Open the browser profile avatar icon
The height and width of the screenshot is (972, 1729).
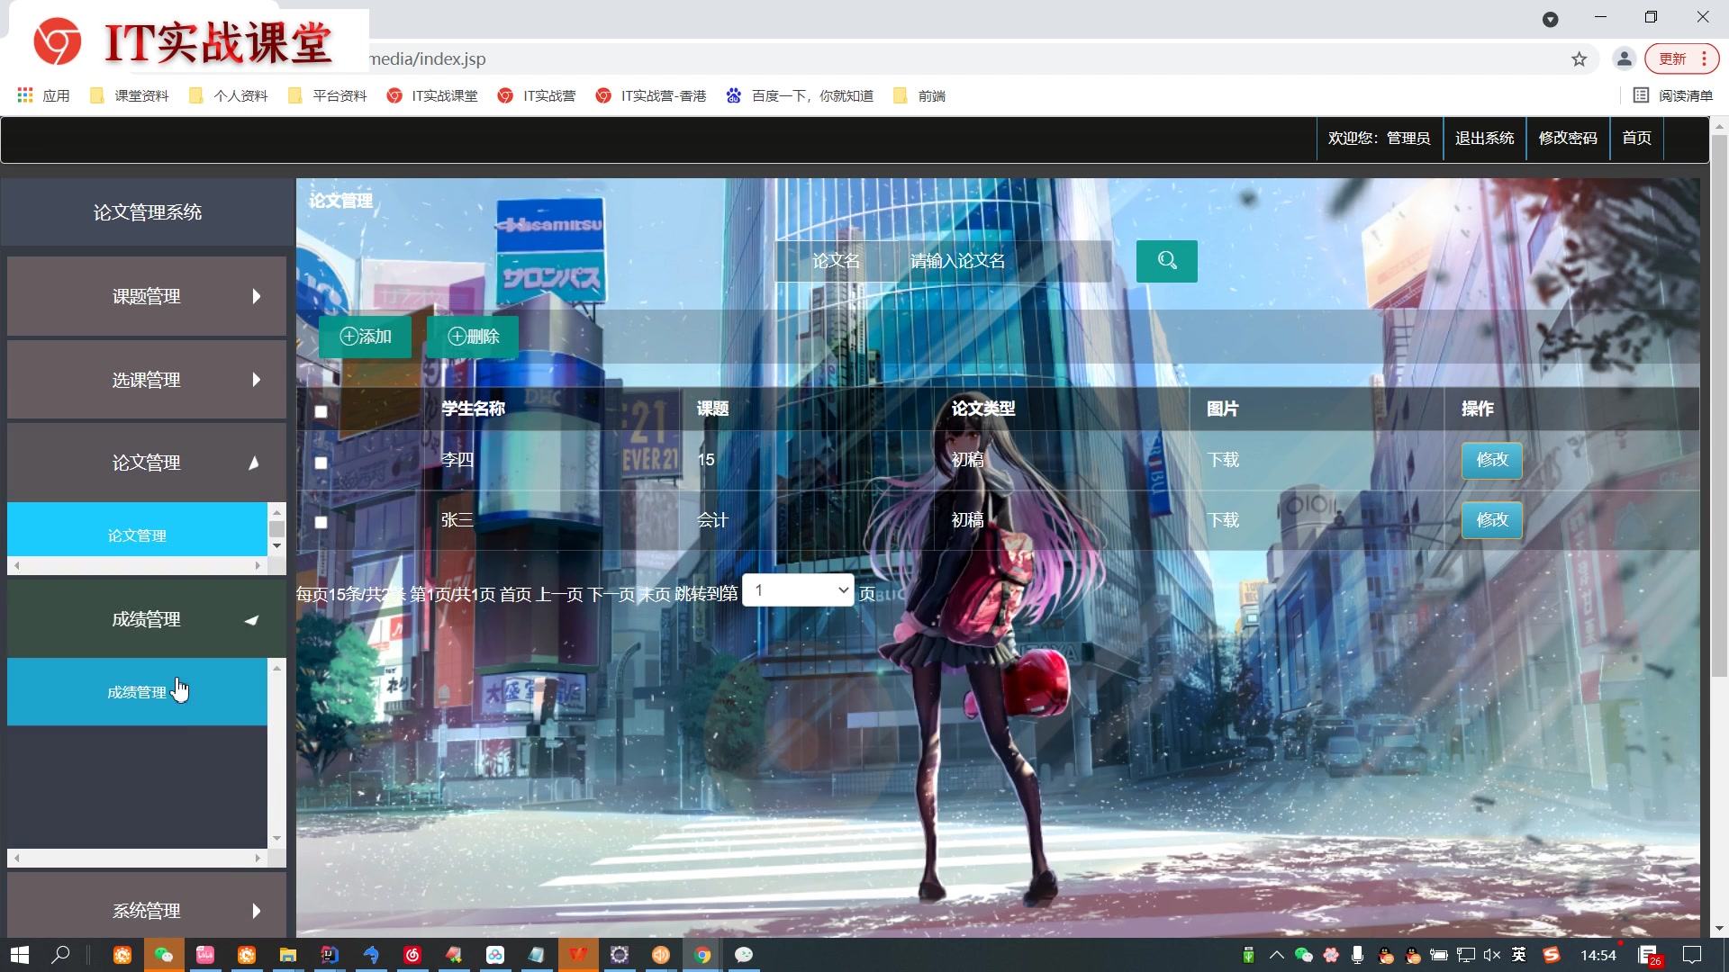(x=1624, y=59)
